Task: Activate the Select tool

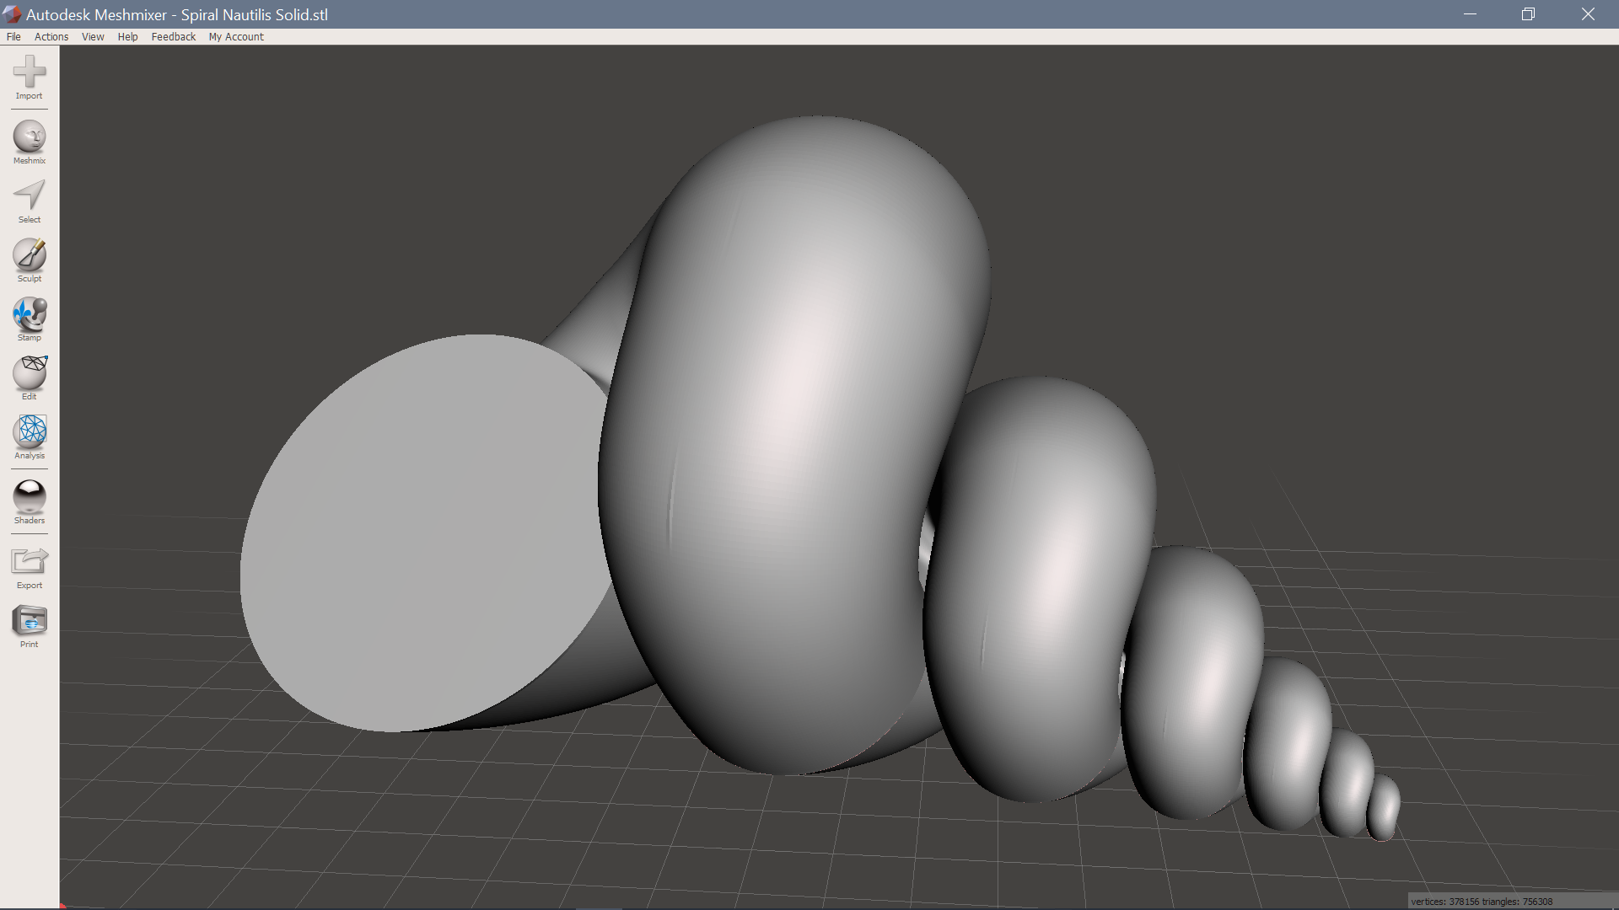Action: click(30, 195)
